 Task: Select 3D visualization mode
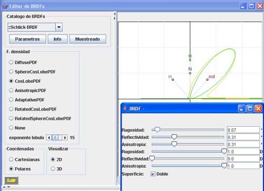click(x=53, y=169)
